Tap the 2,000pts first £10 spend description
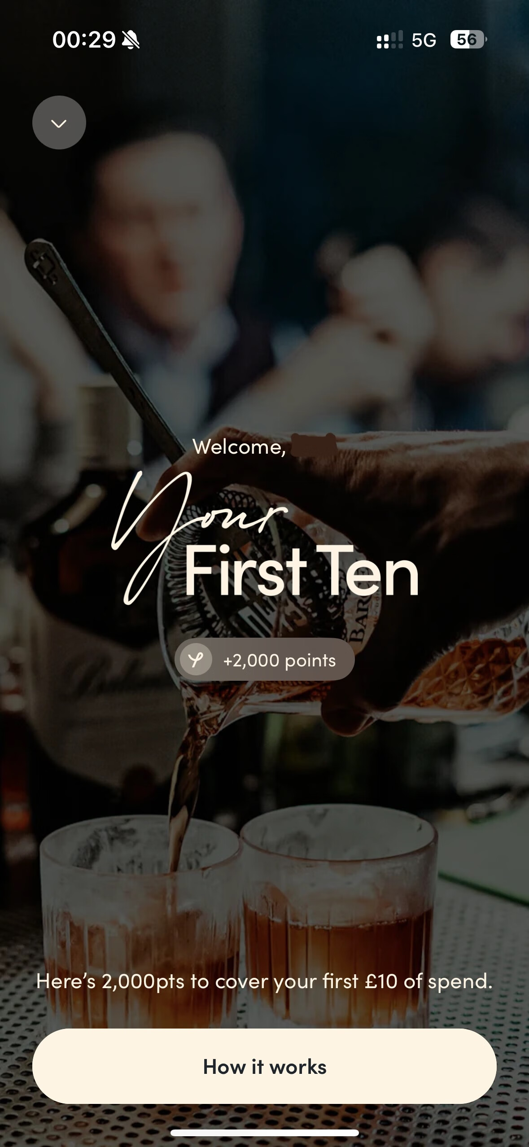 264,981
